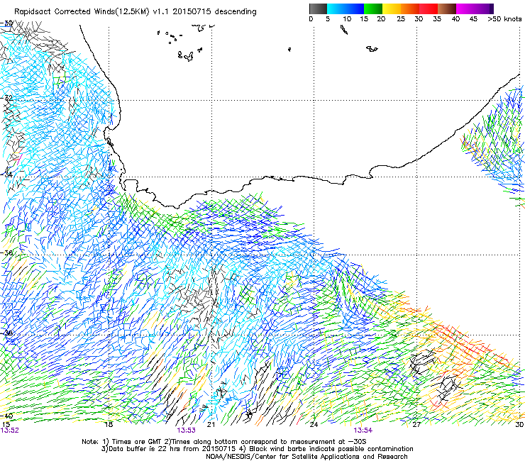
Task: Click the purple "13:53" time stamp
Action: [186, 431]
